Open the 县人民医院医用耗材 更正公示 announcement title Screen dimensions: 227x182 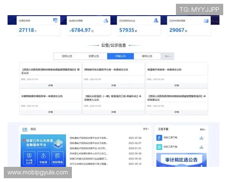tap(51, 71)
